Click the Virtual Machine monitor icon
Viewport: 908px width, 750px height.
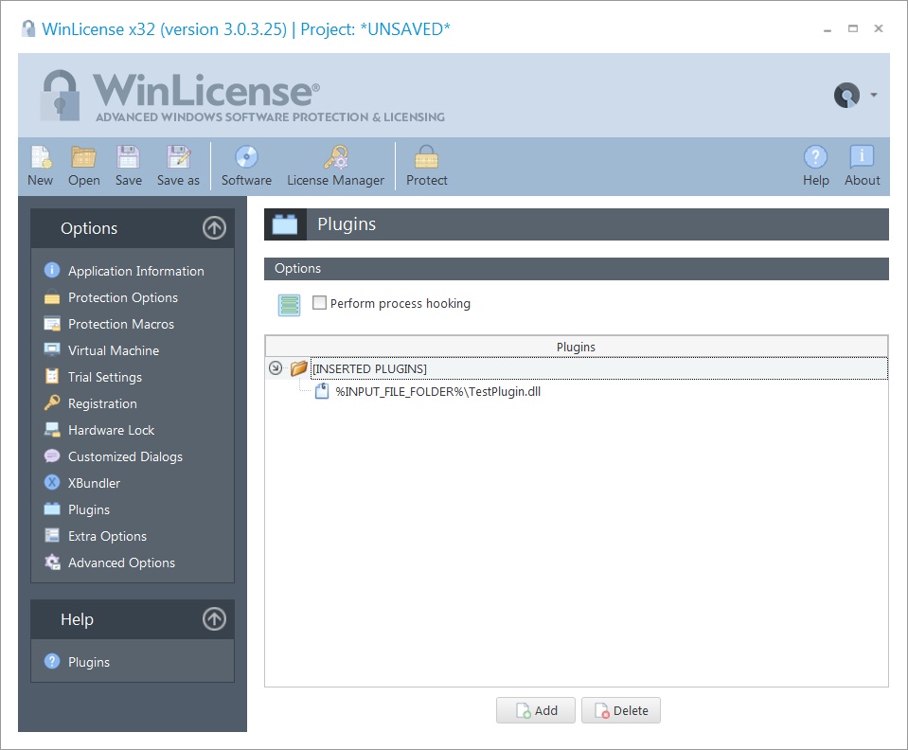pos(52,349)
